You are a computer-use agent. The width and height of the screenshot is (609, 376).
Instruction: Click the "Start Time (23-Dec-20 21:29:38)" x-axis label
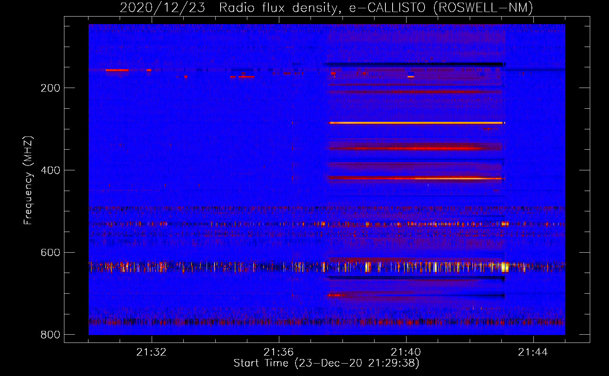[x=326, y=363]
